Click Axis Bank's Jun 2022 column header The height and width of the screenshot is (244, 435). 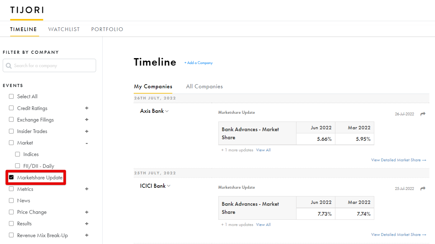pyautogui.click(x=321, y=127)
